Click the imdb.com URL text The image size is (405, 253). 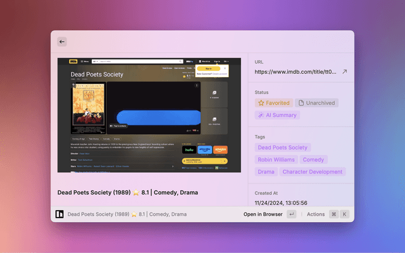click(294, 72)
